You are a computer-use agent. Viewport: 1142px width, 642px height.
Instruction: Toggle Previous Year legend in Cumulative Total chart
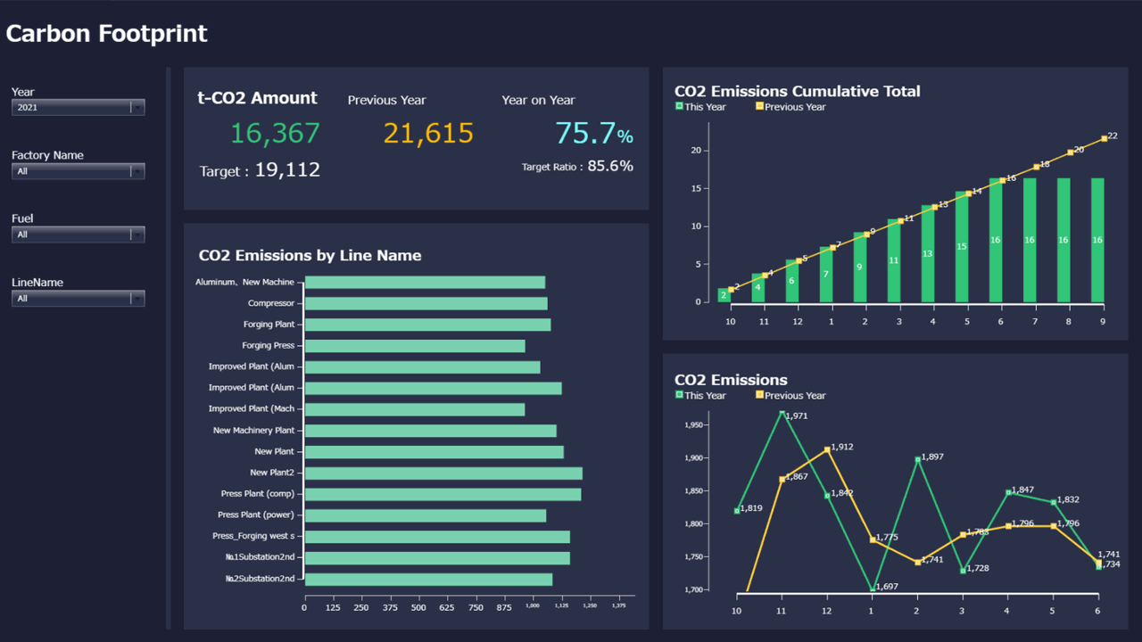[x=790, y=107]
